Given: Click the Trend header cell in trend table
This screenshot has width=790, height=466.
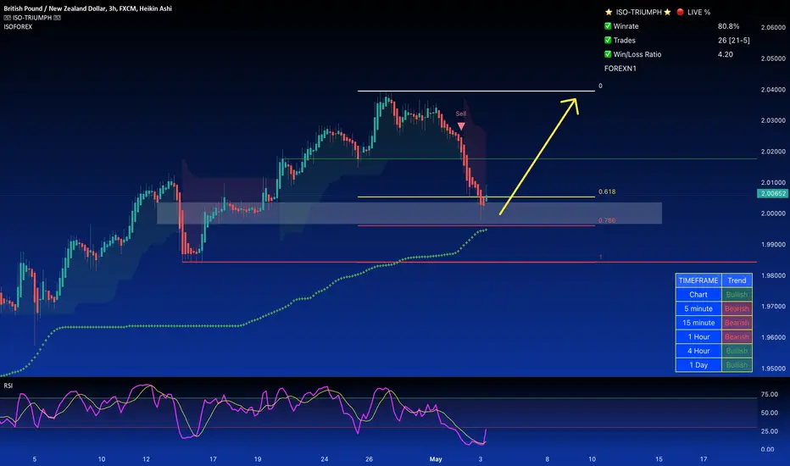Looking at the screenshot, I should (737, 280).
